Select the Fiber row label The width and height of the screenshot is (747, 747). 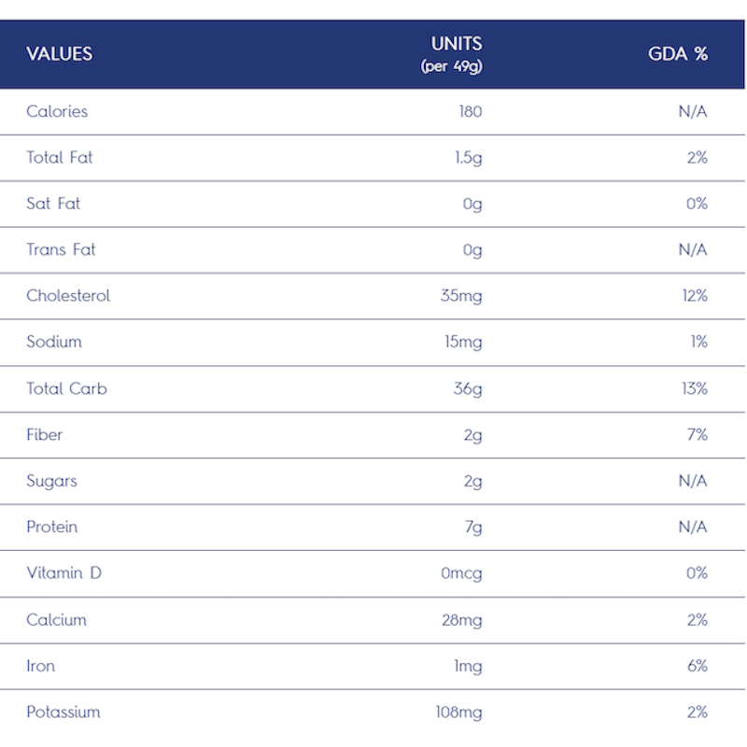(44, 435)
